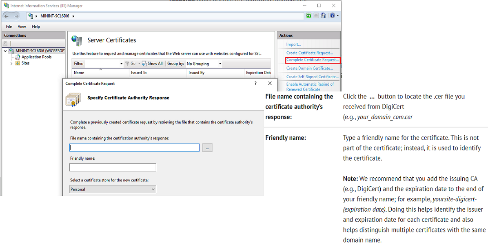The image size is (488, 245).
Task: Click address bar arrow after MININT-9CL6DI6
Action: tap(73, 16)
